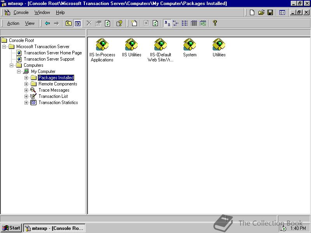Expand the Transaction Statistics node
The height and width of the screenshot is (233, 311).
26,103
